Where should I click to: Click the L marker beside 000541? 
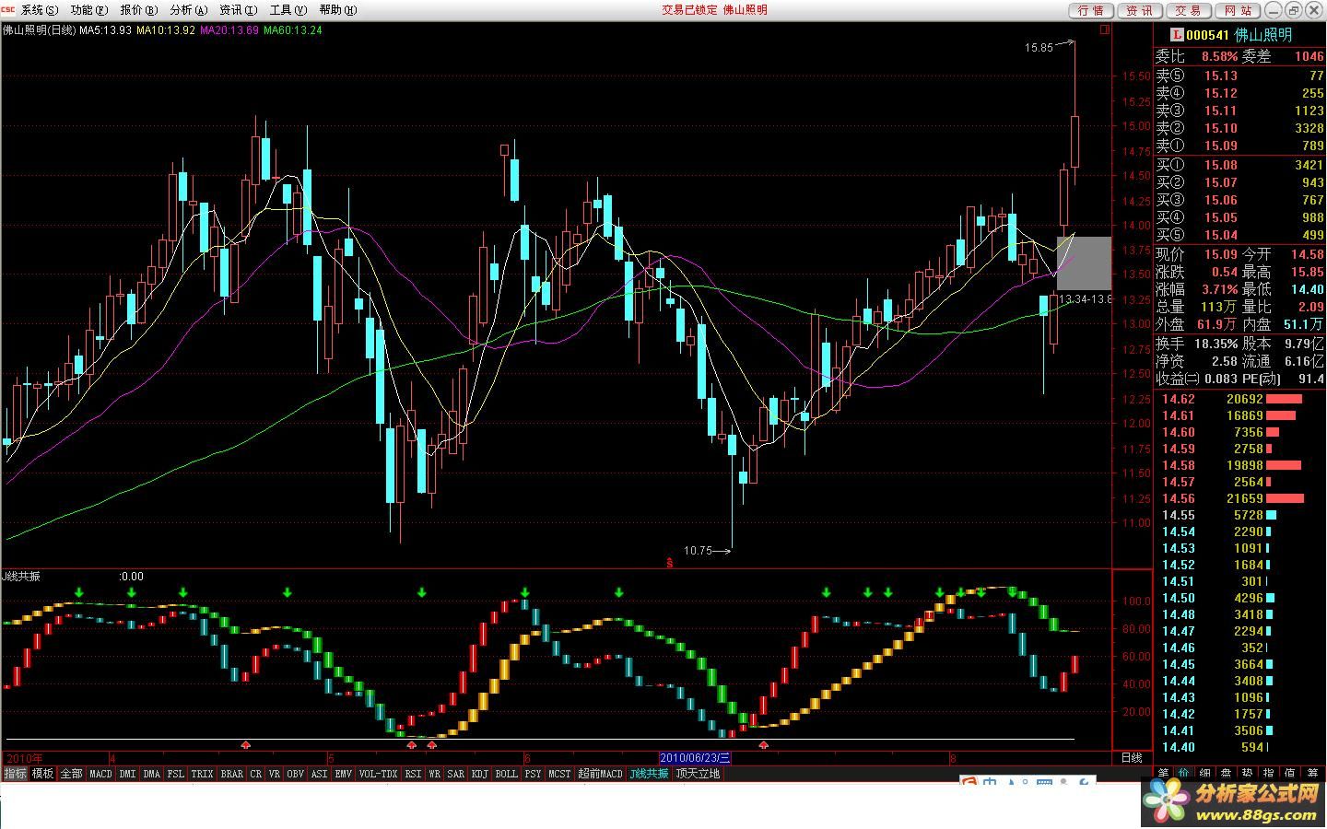pos(1176,35)
